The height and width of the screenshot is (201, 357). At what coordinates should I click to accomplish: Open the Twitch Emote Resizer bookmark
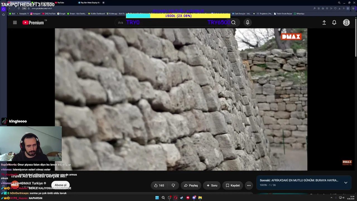click(283, 14)
